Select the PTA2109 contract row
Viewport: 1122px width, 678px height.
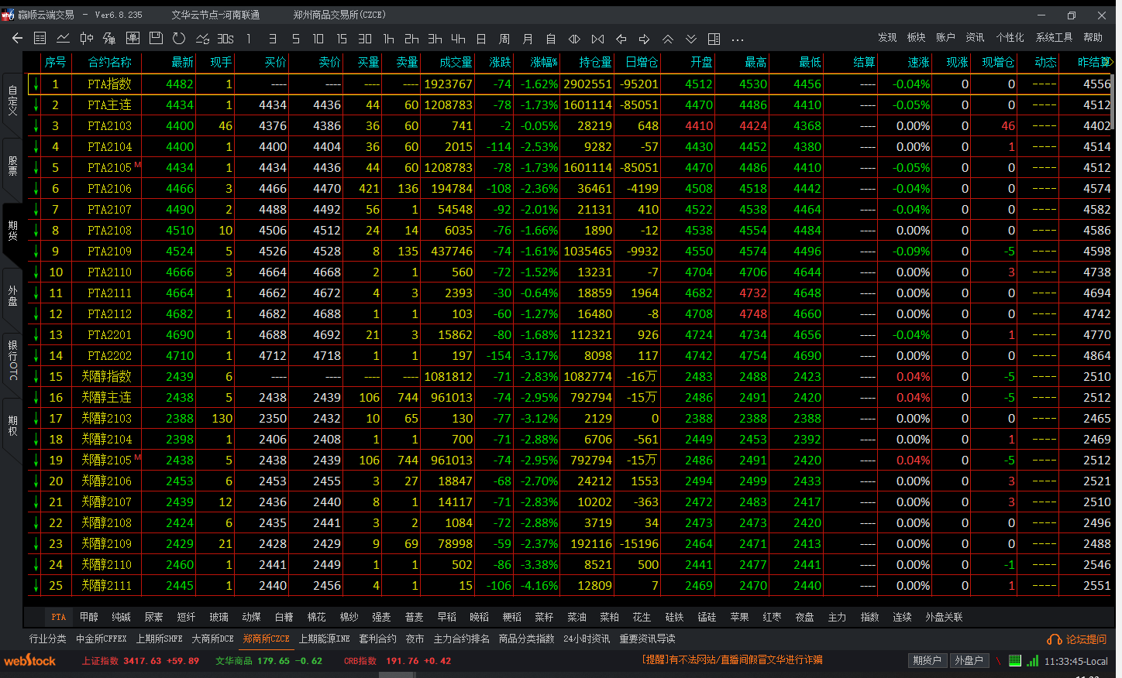click(x=570, y=251)
